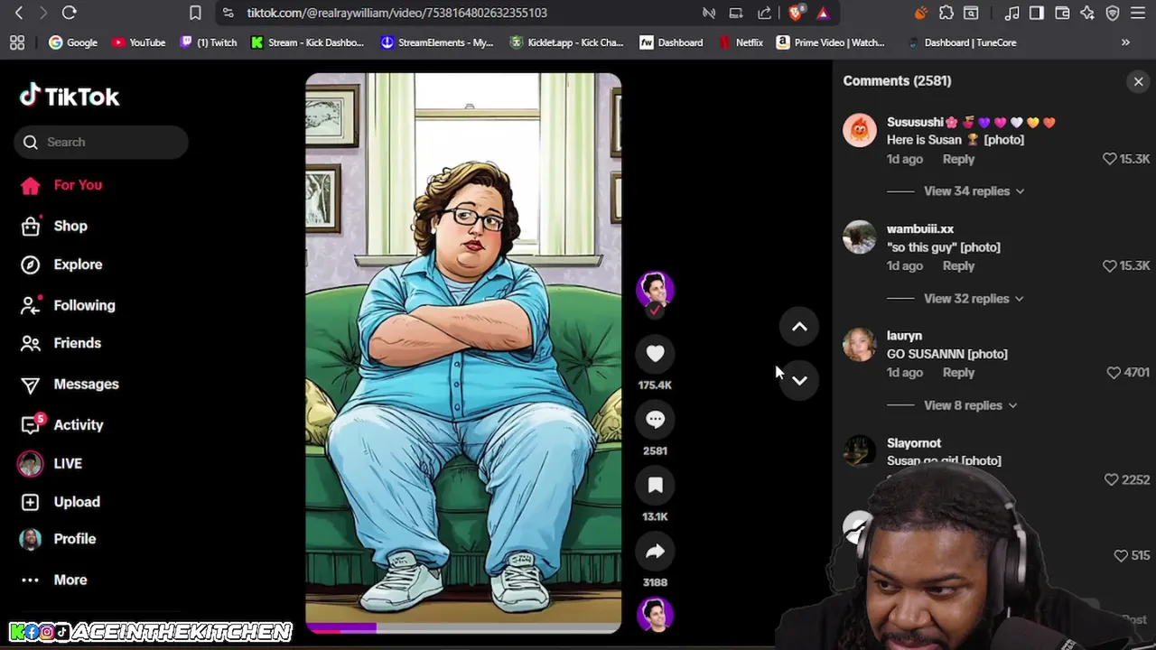This screenshot has width=1156, height=650.
Task: Open the browser extensions puzzle icon
Action: [x=946, y=13]
